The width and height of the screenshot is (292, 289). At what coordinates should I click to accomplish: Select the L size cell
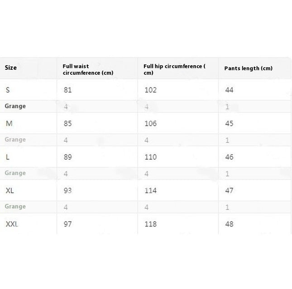click(7, 157)
